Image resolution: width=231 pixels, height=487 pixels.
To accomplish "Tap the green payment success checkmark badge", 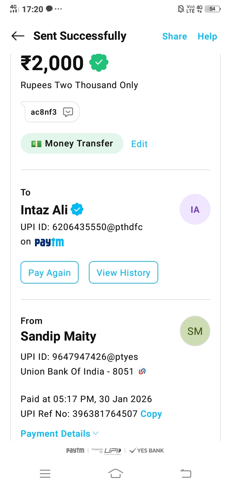I will 99,62.
